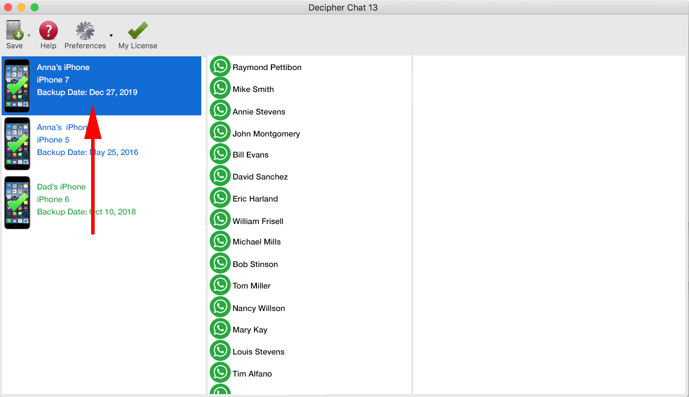Open Mike Smith's conversation
Screen dimensions: 689x397
coord(253,89)
